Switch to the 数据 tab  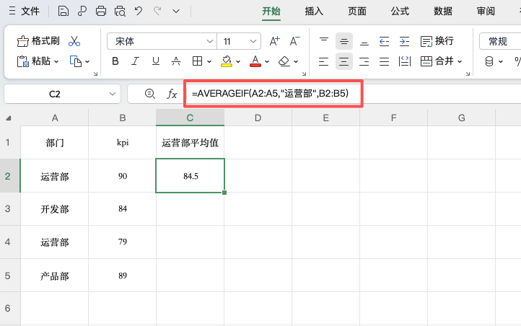443,12
